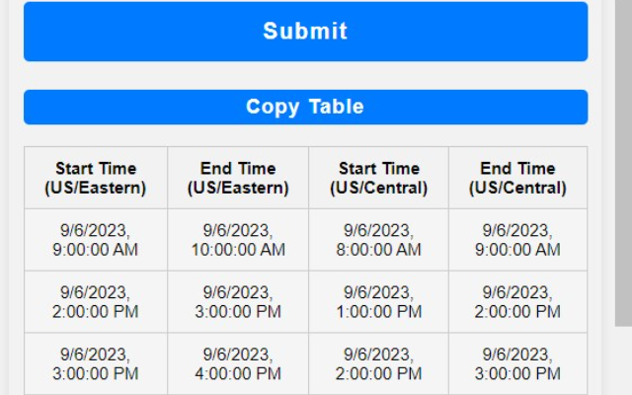Click the Eastern end time 10:00:00 AM cell
632x395 pixels.
point(238,240)
